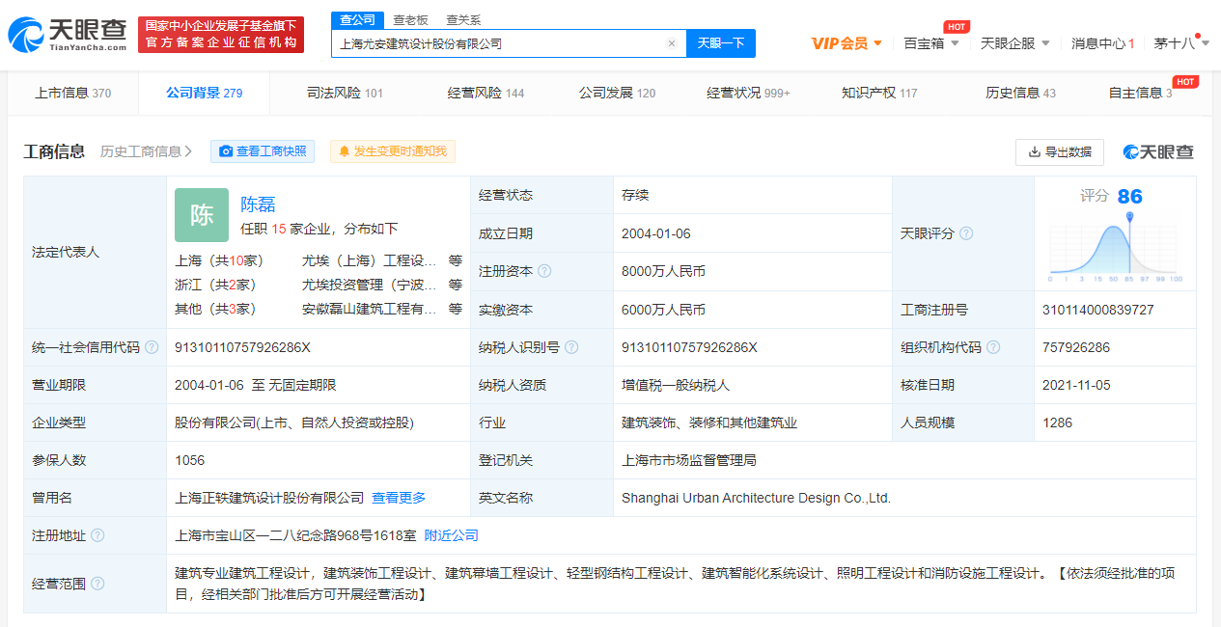Click help icon beside 注册资本
Viewport: 1221px width, 627px height.
[544, 271]
